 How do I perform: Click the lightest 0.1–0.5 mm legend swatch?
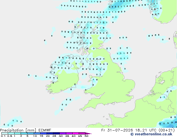point(5,133)
